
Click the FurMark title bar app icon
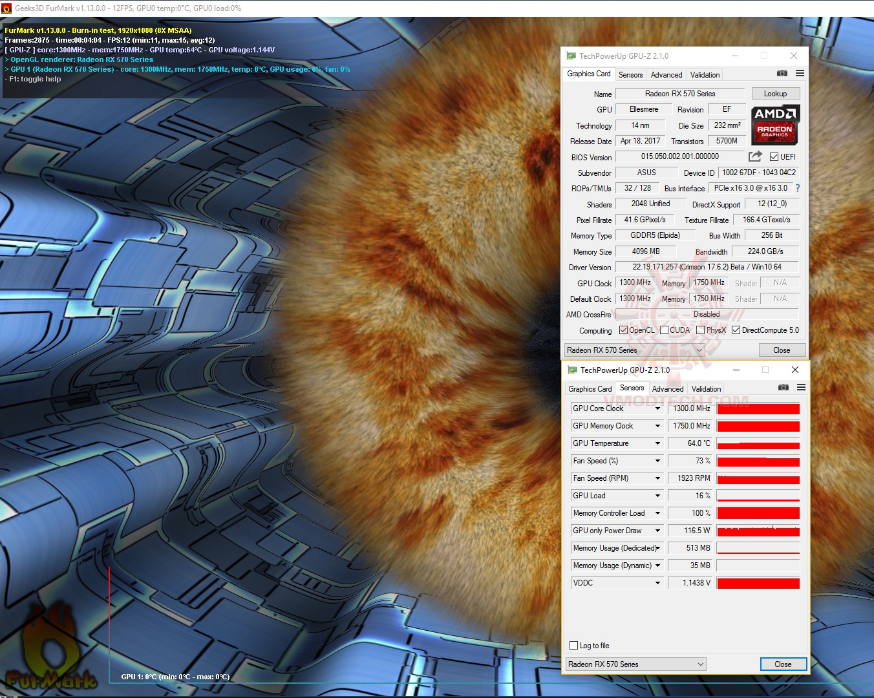pyautogui.click(x=6, y=8)
